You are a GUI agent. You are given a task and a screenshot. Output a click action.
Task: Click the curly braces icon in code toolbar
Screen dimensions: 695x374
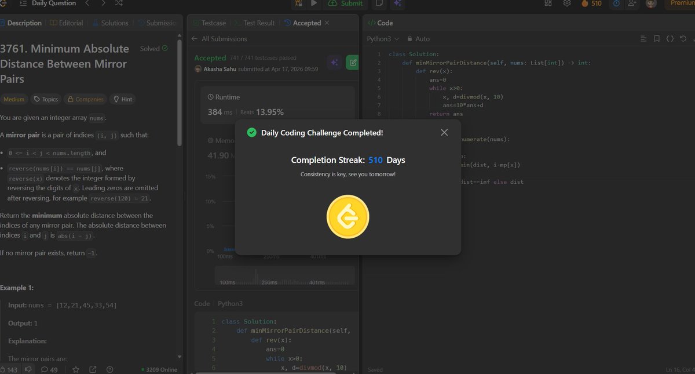(x=670, y=39)
